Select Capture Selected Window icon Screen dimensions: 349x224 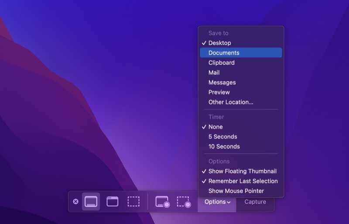pyautogui.click(x=113, y=201)
